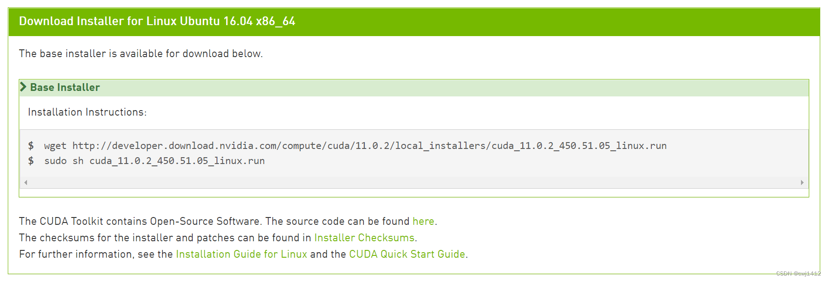Click 'The base installer is available' text
Screen dimensions: 828x281
coord(141,53)
